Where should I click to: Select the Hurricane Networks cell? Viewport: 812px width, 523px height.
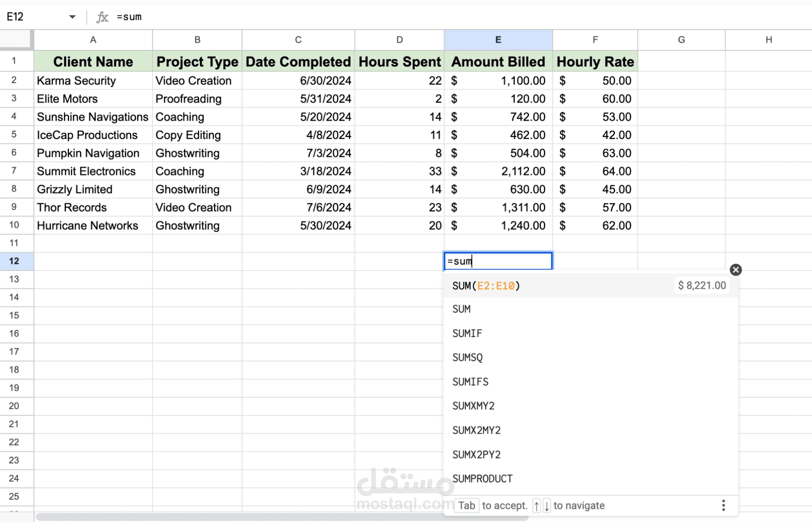point(93,226)
